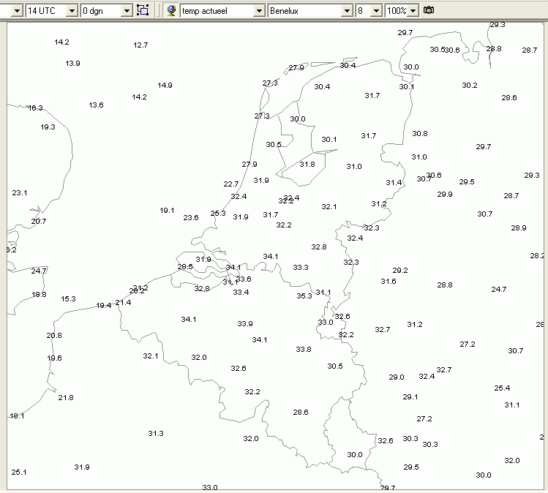
Task: Select the 12.7 temperature station label
Action: [x=140, y=45]
